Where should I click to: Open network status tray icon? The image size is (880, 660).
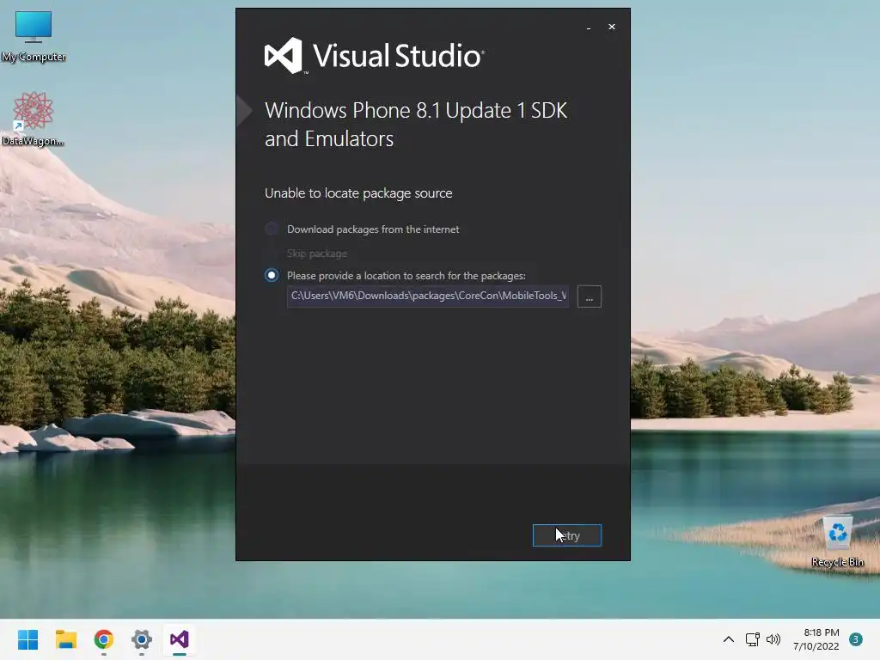(752, 639)
